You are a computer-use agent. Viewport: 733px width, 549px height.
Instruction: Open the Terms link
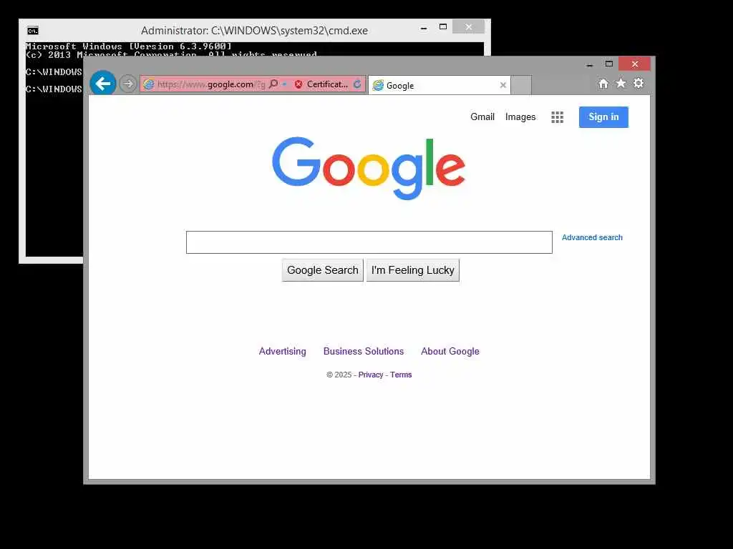click(401, 375)
